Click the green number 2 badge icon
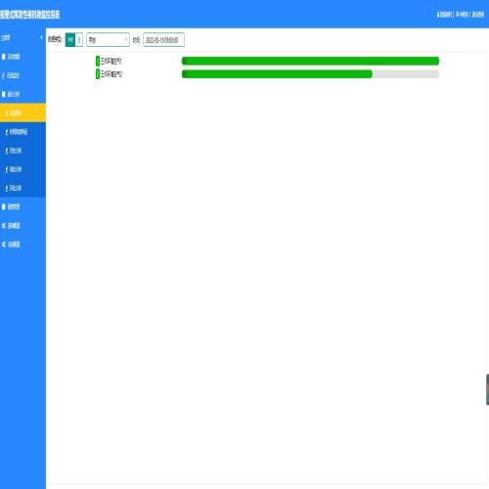Image resolution: width=489 pixels, height=489 pixels. pos(98,74)
